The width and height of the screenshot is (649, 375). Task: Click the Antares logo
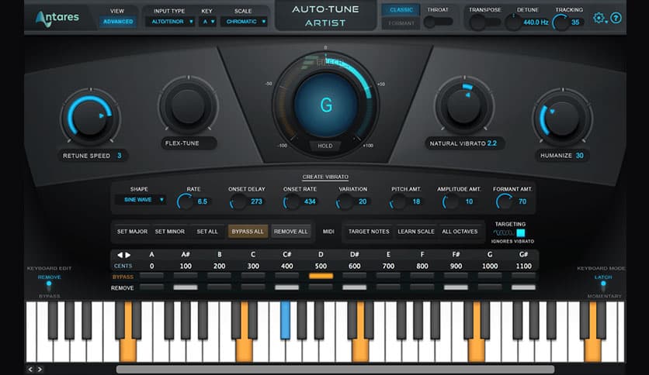57,18
